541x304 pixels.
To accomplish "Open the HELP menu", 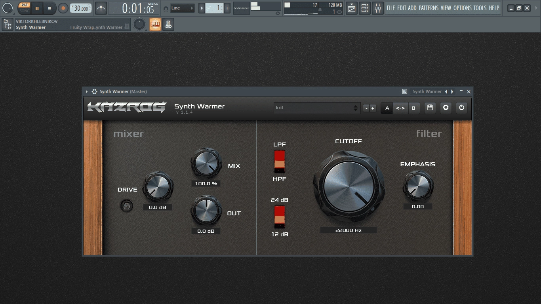I will click(494, 8).
